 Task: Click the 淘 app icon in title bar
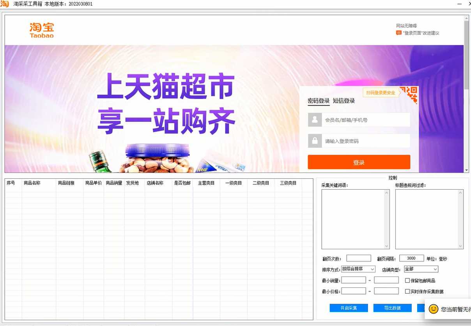pyautogui.click(x=5, y=4)
